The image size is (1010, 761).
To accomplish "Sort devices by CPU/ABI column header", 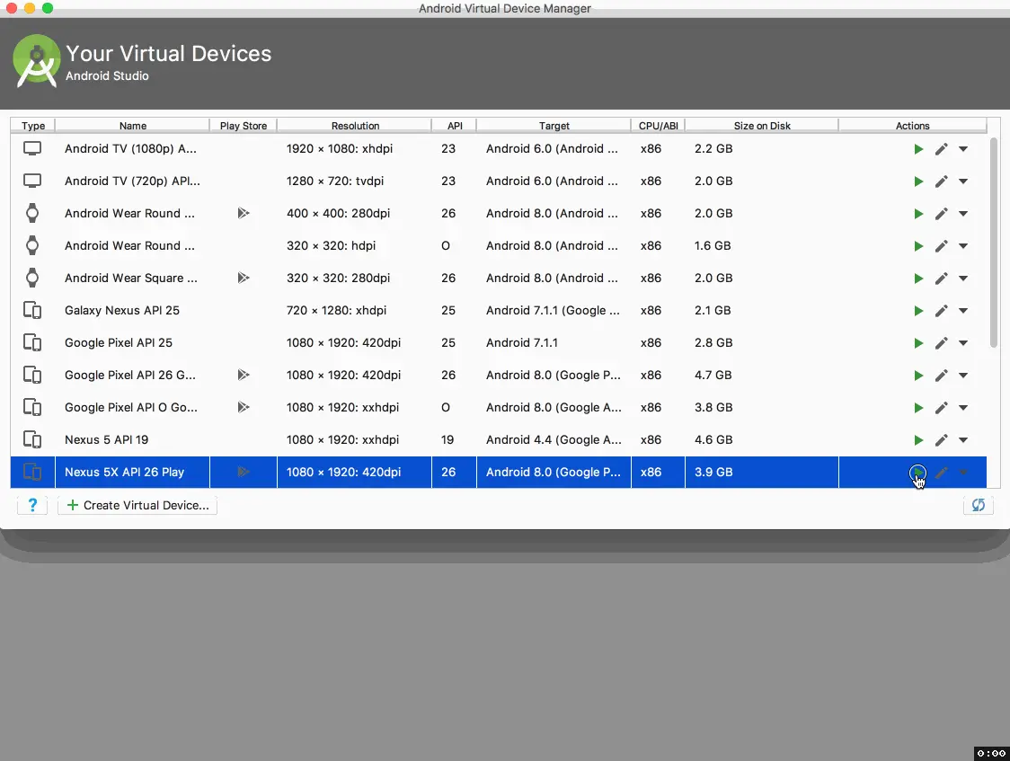I will pos(659,126).
